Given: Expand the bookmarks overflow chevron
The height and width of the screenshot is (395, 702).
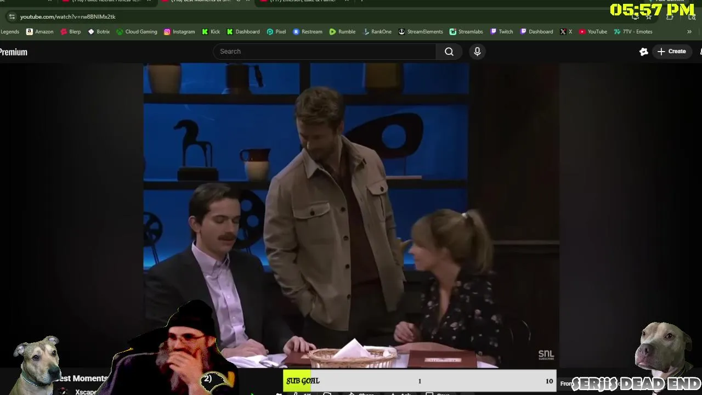Looking at the screenshot, I should pyautogui.click(x=689, y=32).
